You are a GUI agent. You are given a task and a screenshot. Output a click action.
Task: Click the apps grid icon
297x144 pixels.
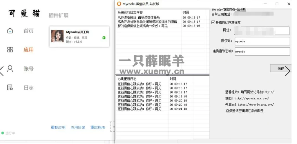(x=10, y=50)
